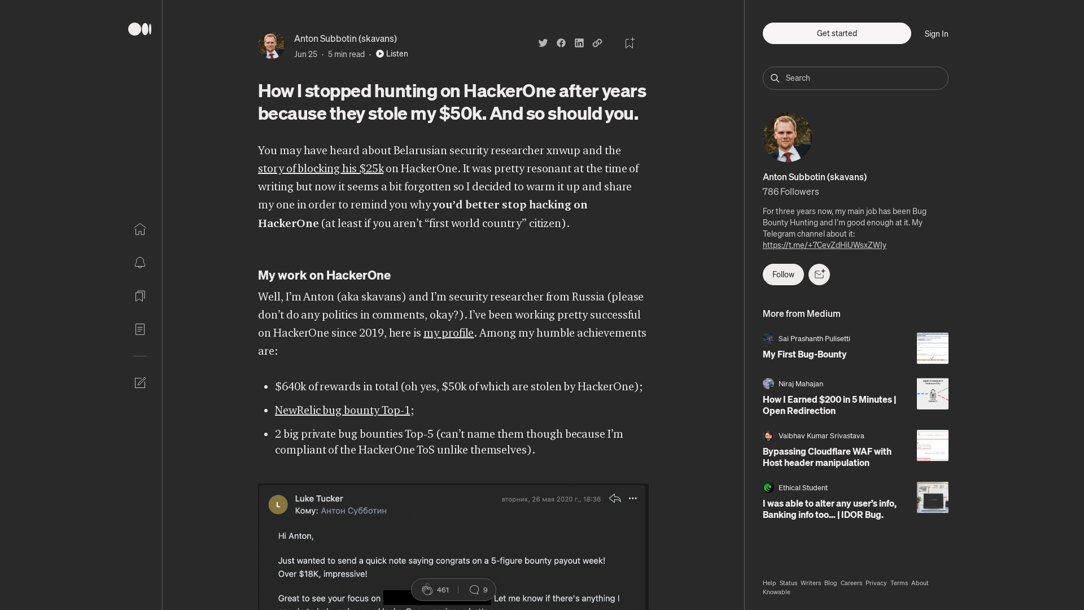Play the article with the Listen button
The width and height of the screenshot is (1084, 610).
click(392, 54)
